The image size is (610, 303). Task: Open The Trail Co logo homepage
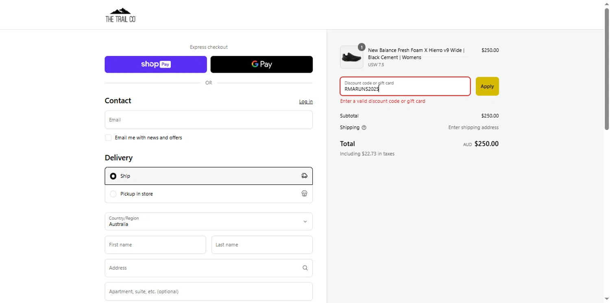pyautogui.click(x=120, y=15)
